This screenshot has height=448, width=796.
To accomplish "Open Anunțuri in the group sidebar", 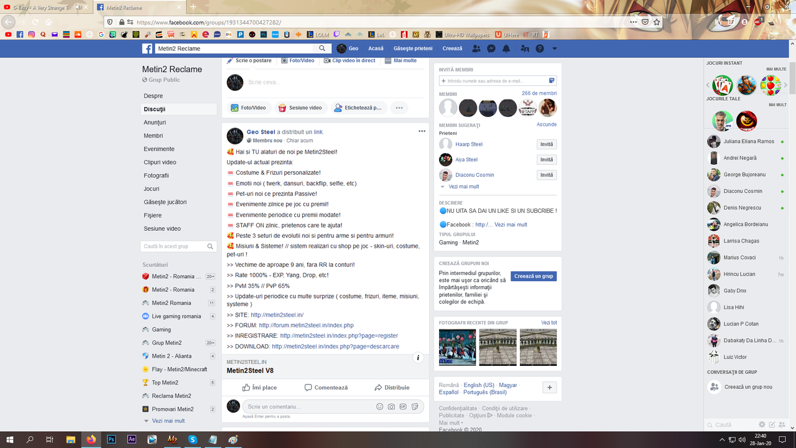I will (x=155, y=123).
